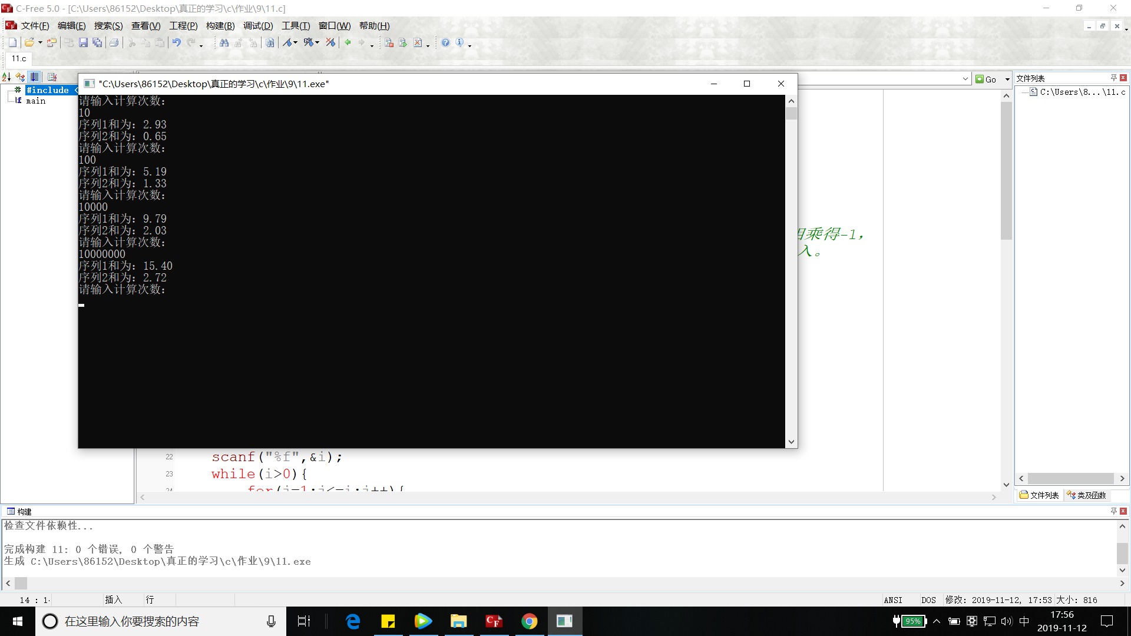The height and width of the screenshot is (636, 1131).
Task: Expand the Open file dropdown arrow
Action: tap(40, 42)
